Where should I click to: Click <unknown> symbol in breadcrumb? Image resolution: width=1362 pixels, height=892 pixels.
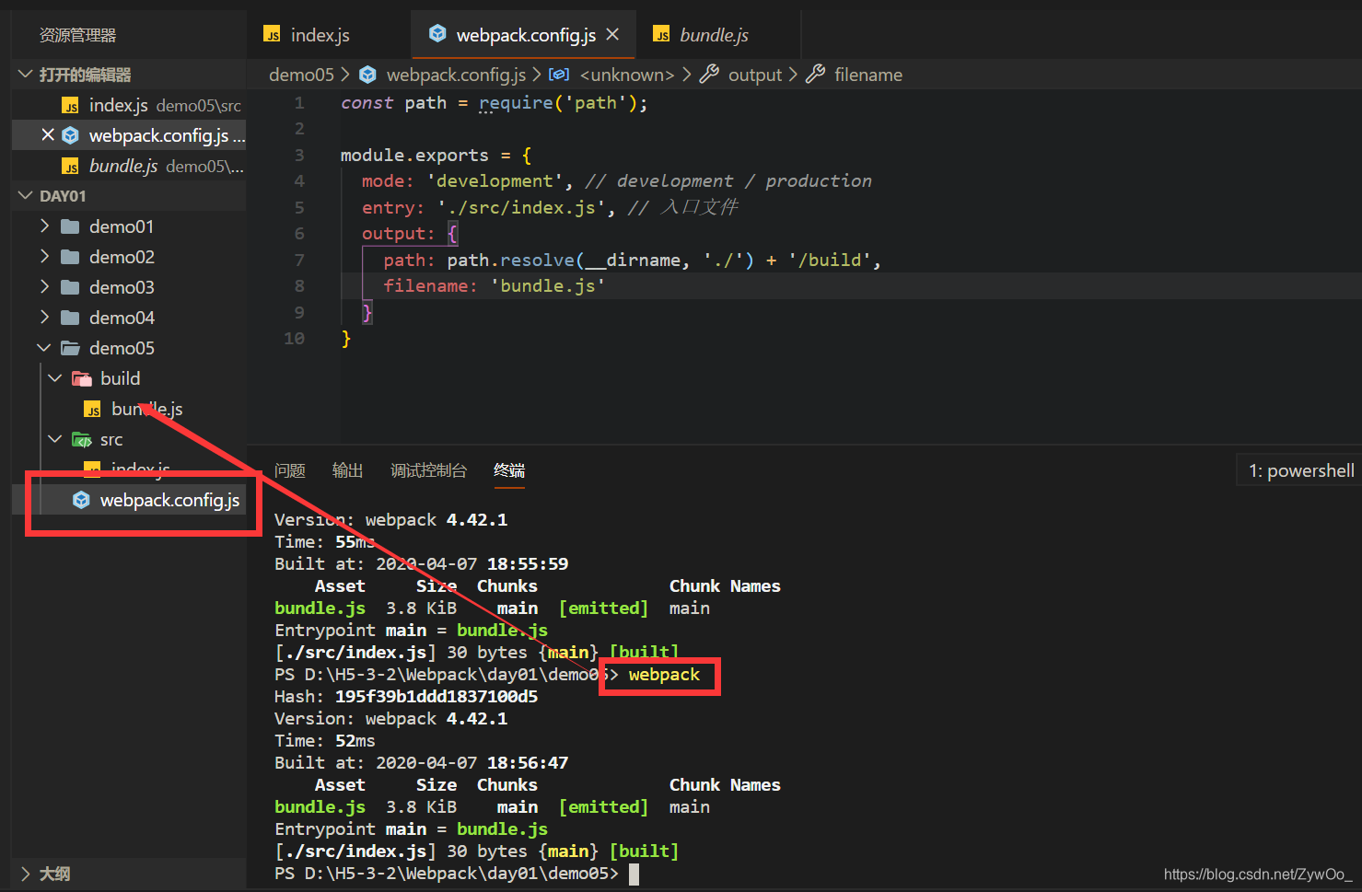[x=627, y=75]
